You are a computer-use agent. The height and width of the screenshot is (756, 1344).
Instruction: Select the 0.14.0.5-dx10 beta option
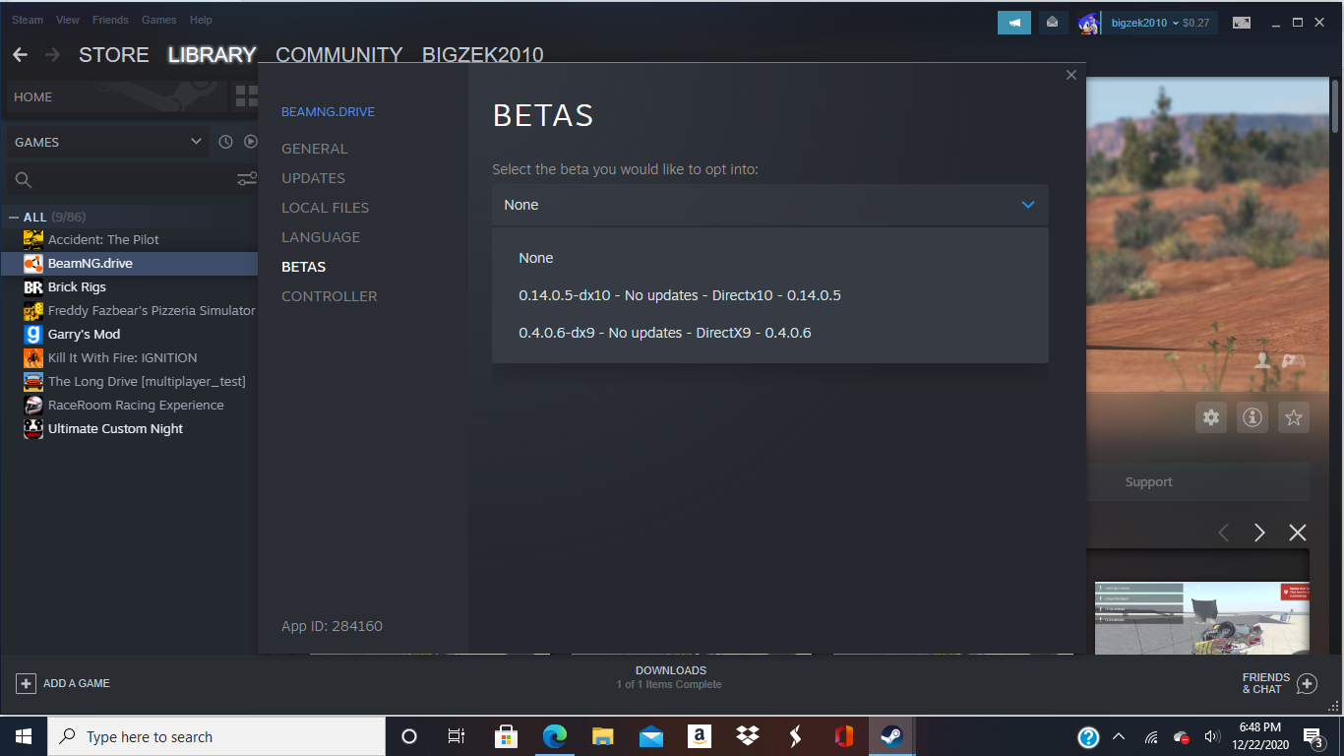pyautogui.click(x=770, y=295)
